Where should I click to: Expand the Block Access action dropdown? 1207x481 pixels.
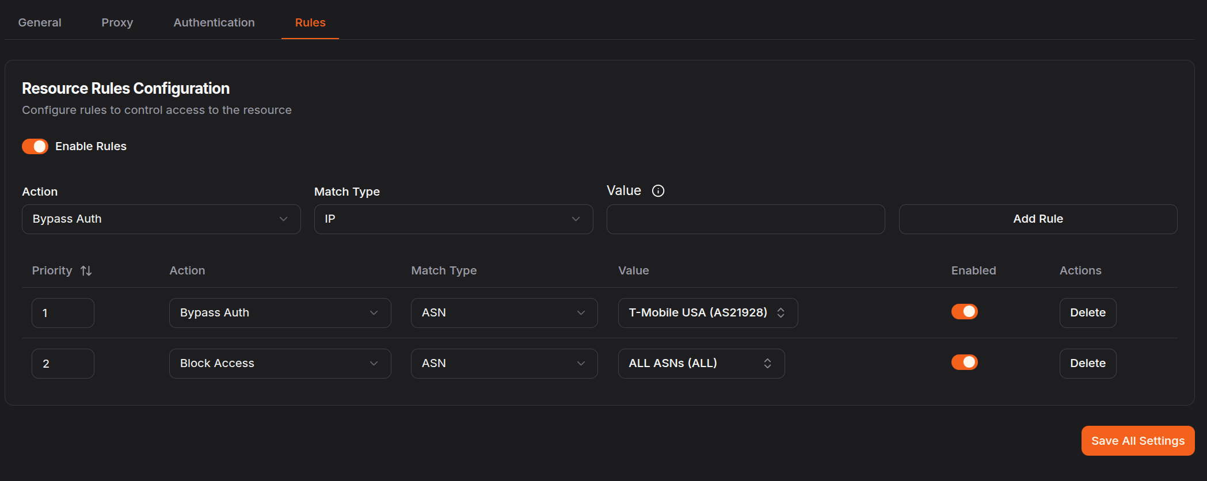(280, 364)
